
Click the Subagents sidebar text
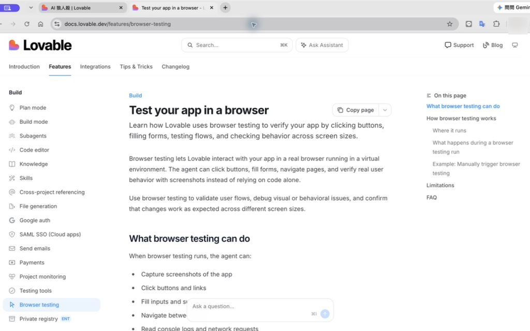click(x=33, y=136)
